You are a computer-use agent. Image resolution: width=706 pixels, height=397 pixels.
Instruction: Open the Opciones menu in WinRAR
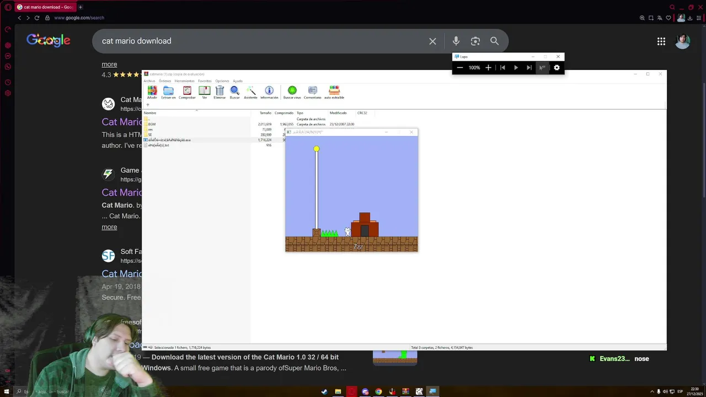point(222,81)
